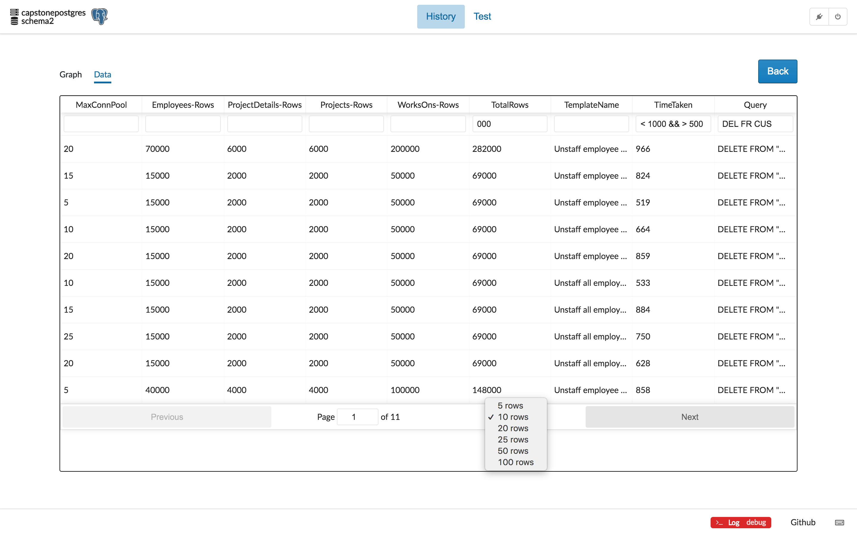Image resolution: width=857 pixels, height=536 pixels.
Task: Choose the checked 10 rows option
Action: (x=512, y=417)
